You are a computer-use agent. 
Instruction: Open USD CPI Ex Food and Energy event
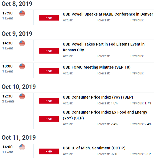(105, 115)
